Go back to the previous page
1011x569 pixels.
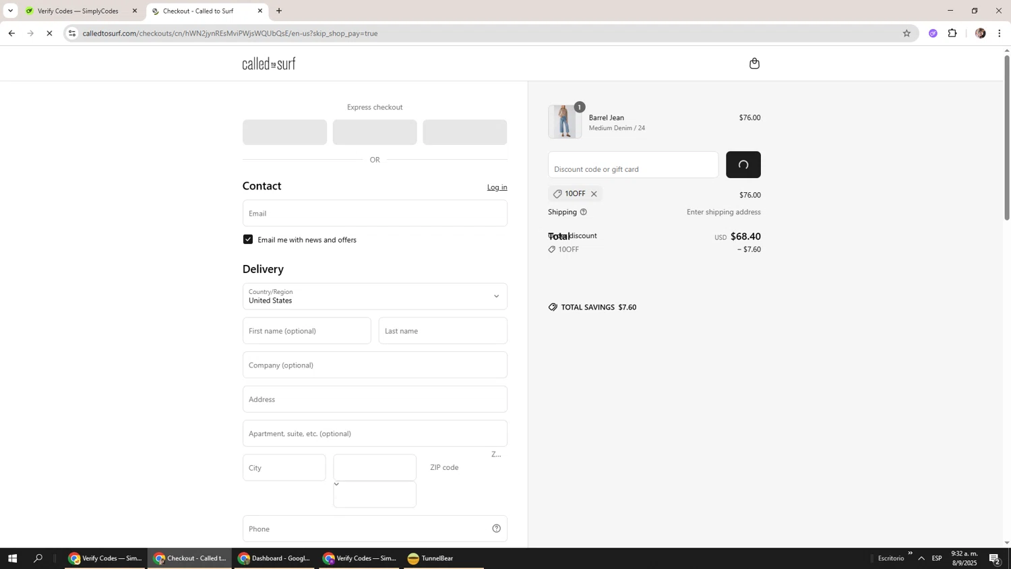(11, 33)
